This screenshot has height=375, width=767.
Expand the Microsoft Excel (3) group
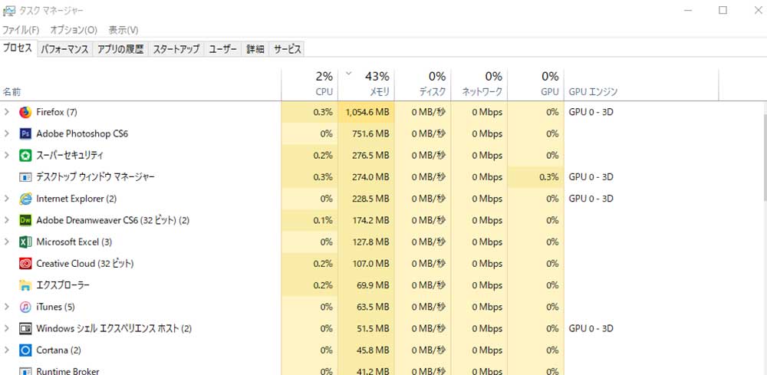click(6, 242)
